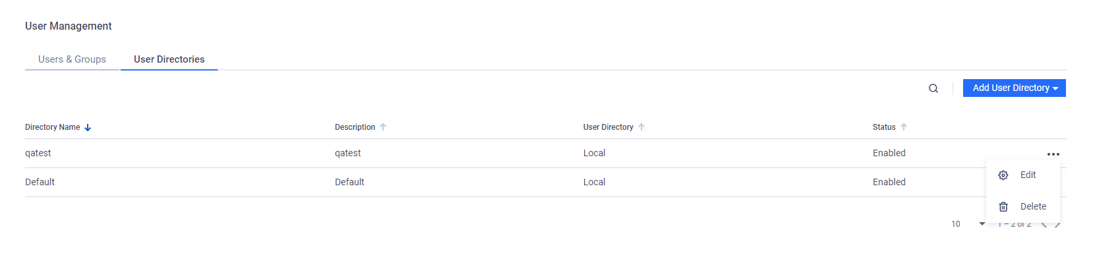The width and height of the screenshot is (1093, 265).
Task: Switch to the Users & Groups tab
Action: (x=73, y=59)
